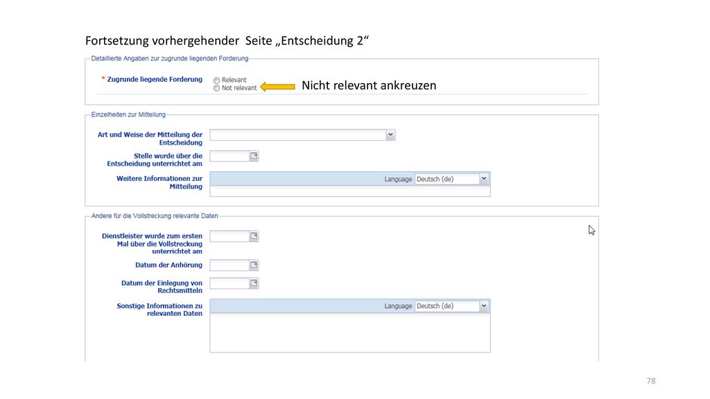
Task: Select the 'Not relevant' radio button
Action: [x=216, y=88]
